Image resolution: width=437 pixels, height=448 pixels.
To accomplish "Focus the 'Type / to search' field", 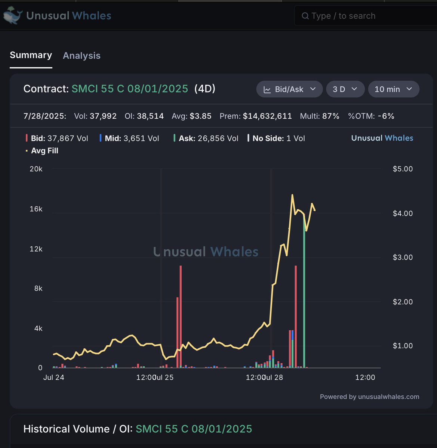I will (x=366, y=16).
